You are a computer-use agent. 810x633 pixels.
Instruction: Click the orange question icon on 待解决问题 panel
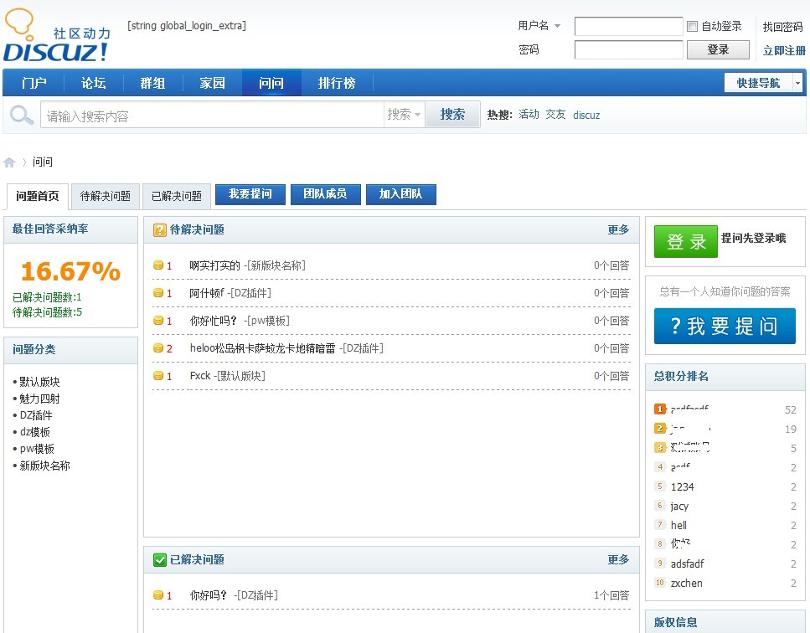(159, 229)
